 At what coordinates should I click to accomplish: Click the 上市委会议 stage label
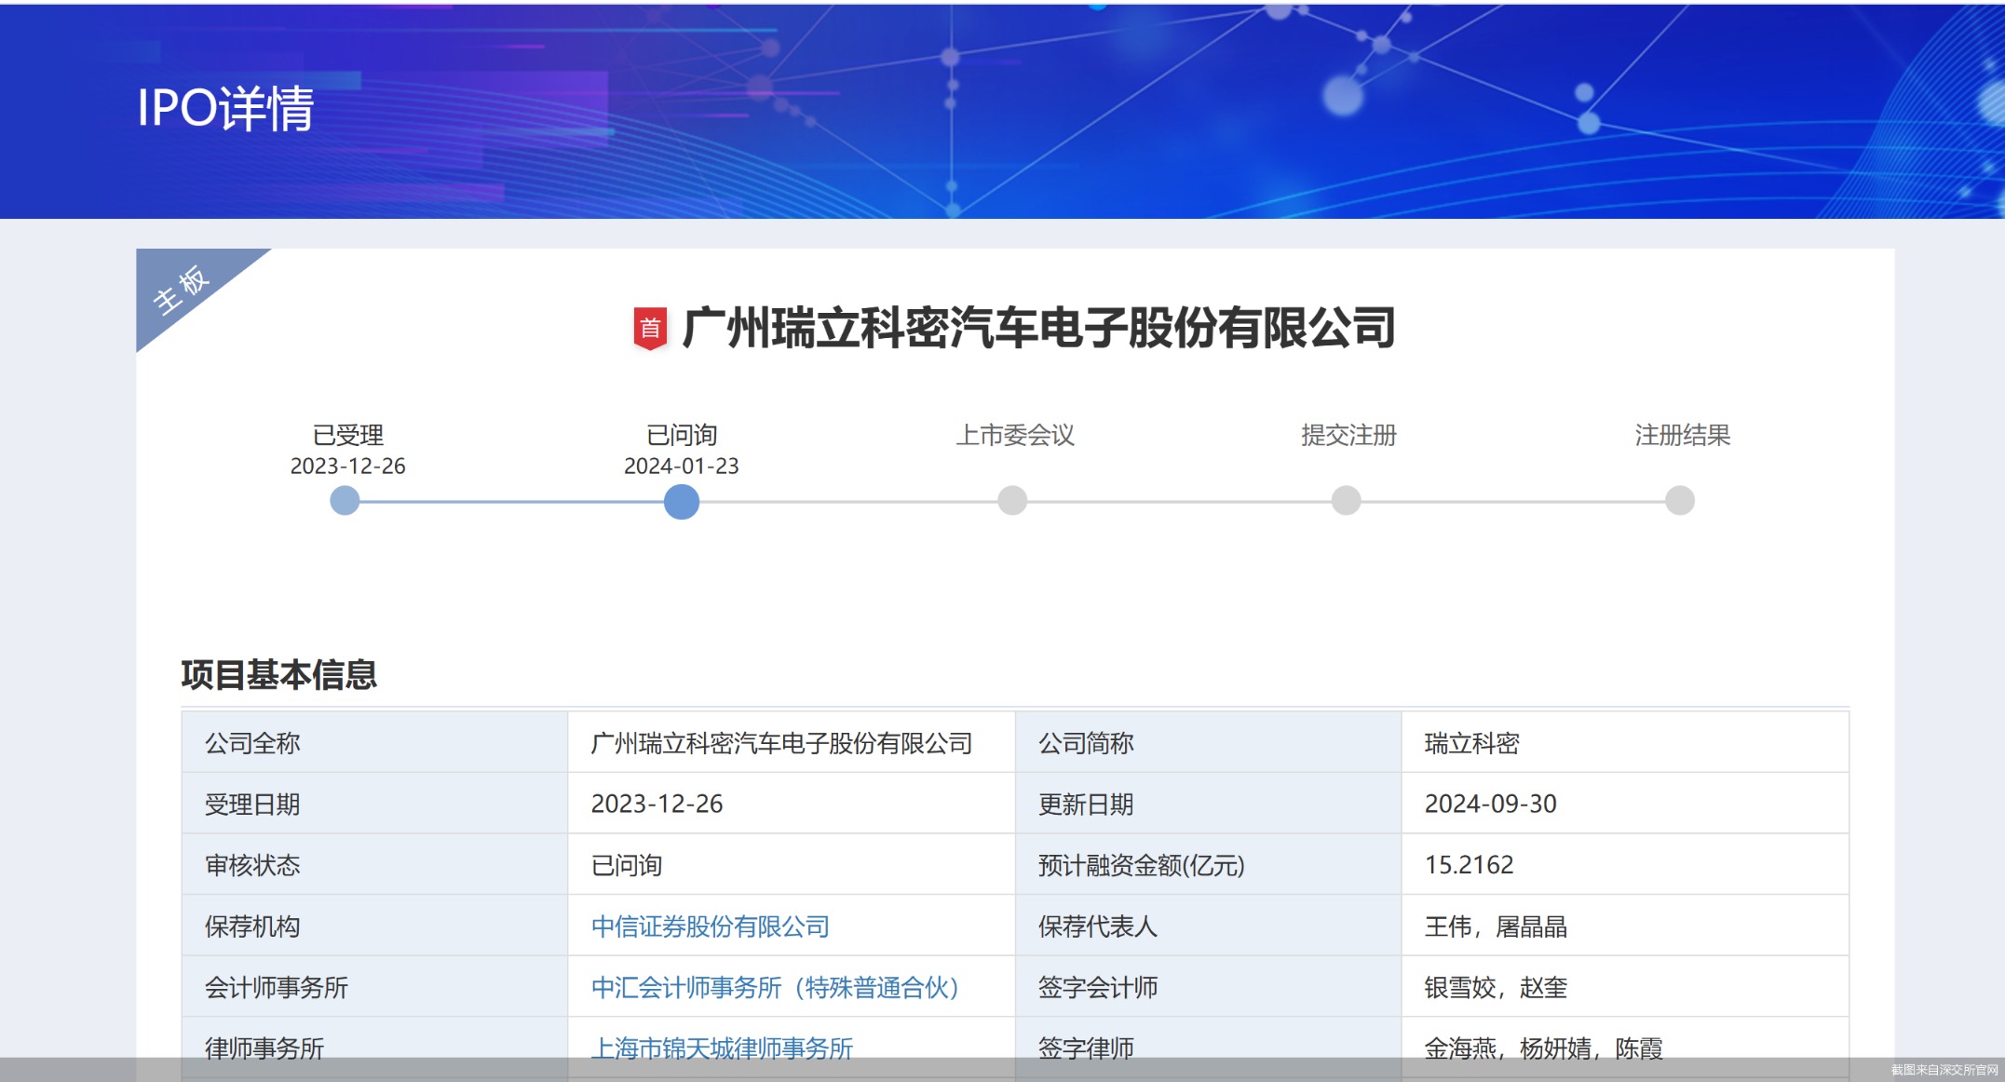pos(1015,435)
